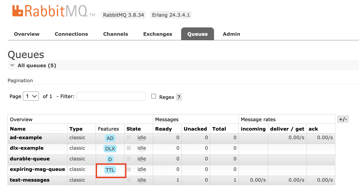This screenshot has width=359, height=187.
Task: Click the idle state text for dlx-example
Action: click(142, 148)
